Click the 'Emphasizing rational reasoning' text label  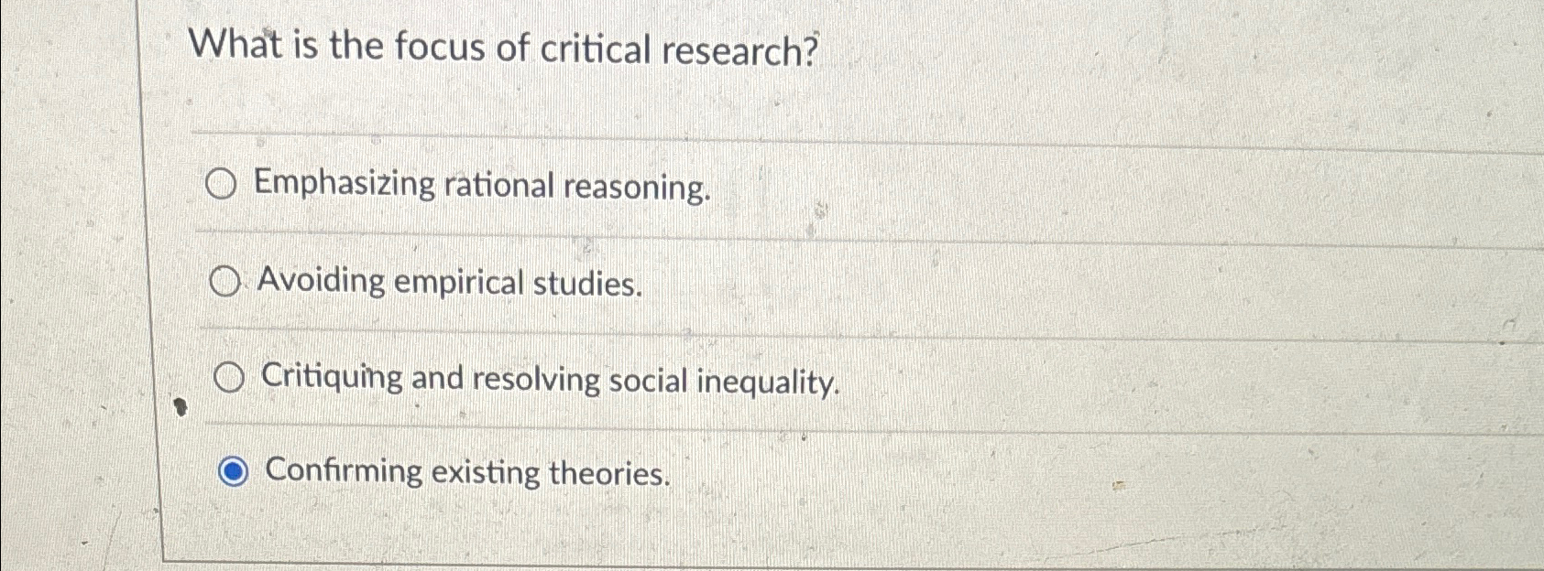click(483, 186)
